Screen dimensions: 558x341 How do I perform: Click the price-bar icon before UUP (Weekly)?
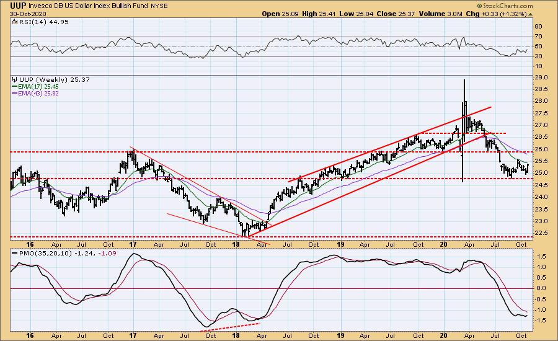(x=15, y=79)
